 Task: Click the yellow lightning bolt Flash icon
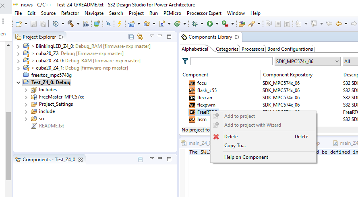(119, 24)
